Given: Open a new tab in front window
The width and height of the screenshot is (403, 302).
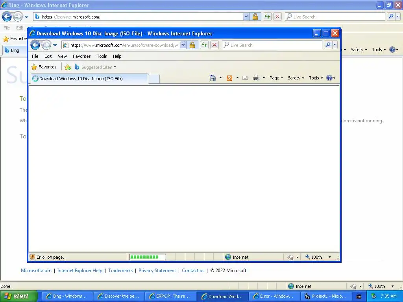Looking at the screenshot, I should [154, 79].
